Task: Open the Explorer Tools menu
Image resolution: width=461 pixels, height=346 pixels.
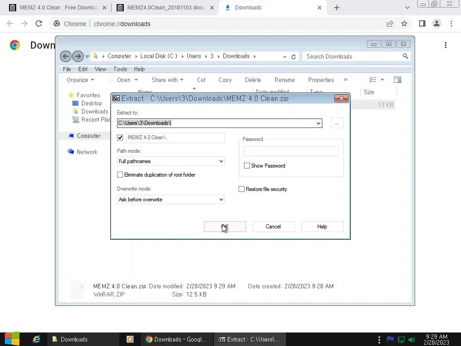Action: point(120,69)
